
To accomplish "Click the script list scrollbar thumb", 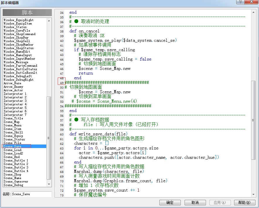I will (49, 138).
